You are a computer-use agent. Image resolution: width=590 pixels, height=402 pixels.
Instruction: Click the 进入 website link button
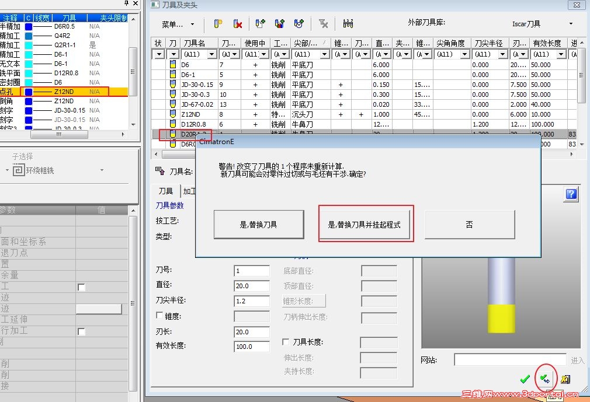click(x=578, y=361)
